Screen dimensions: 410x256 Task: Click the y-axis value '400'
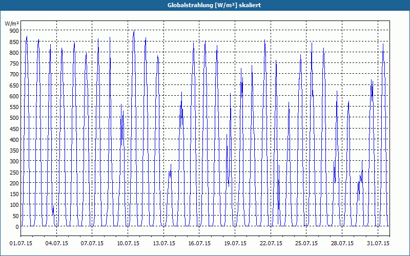[x=14, y=140]
